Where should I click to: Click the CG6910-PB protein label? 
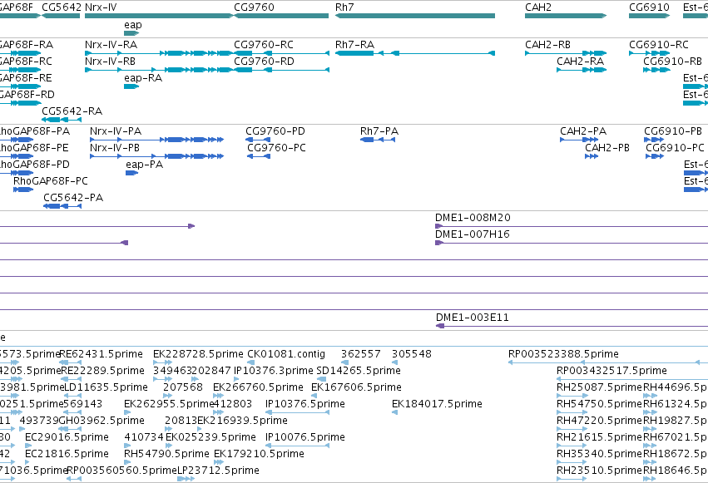(x=673, y=131)
